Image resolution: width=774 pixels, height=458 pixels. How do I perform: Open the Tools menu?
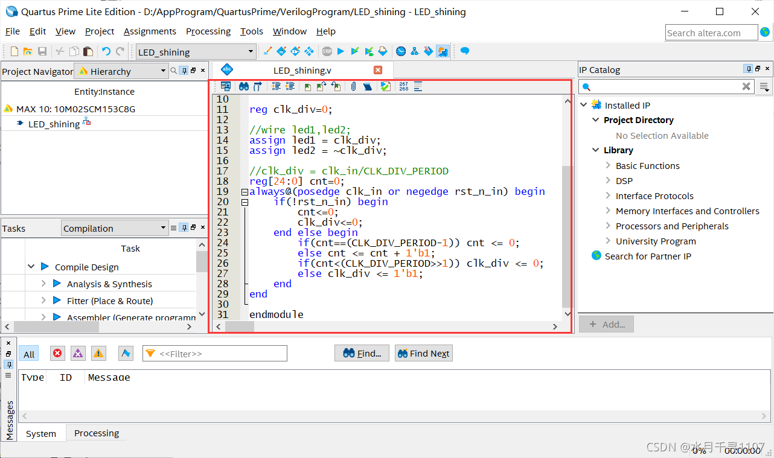(252, 31)
